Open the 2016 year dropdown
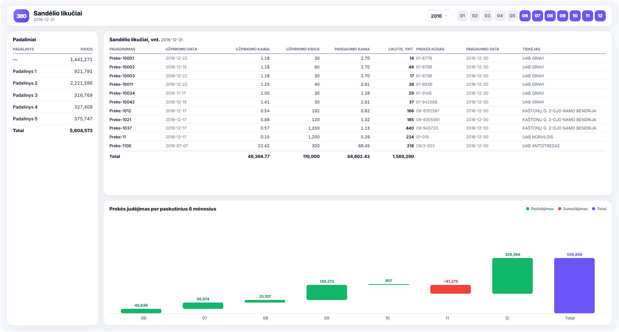The width and height of the screenshot is (619, 332). (x=439, y=16)
